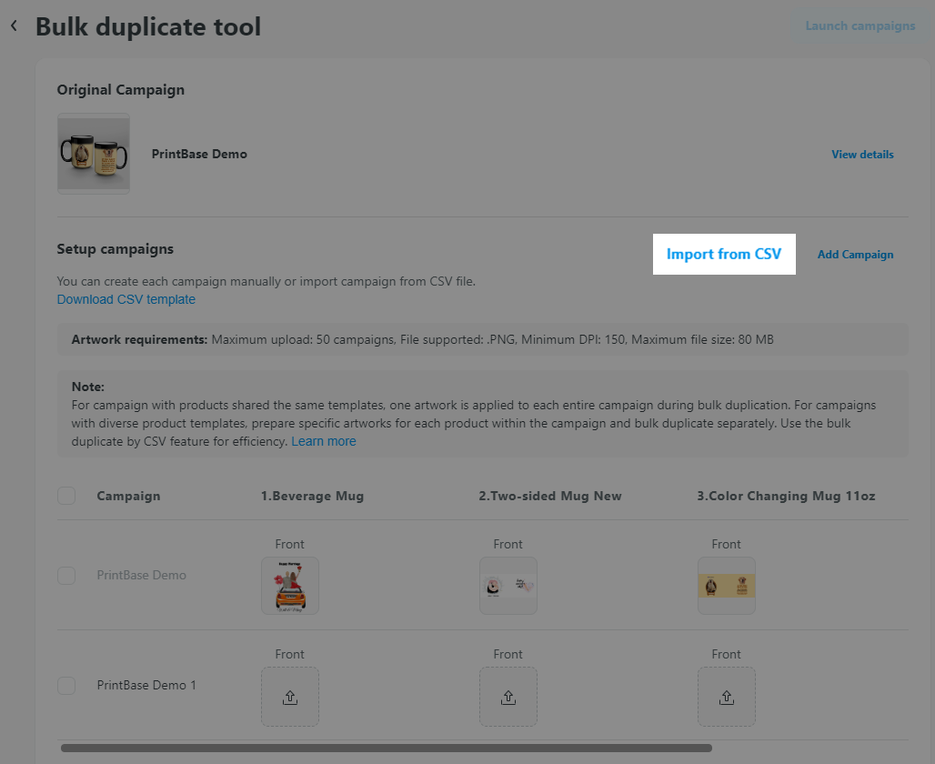Image resolution: width=935 pixels, height=764 pixels.
Task: Click upload icon under Two-sided Mug New for PrintBase Demo 1
Action: (508, 697)
